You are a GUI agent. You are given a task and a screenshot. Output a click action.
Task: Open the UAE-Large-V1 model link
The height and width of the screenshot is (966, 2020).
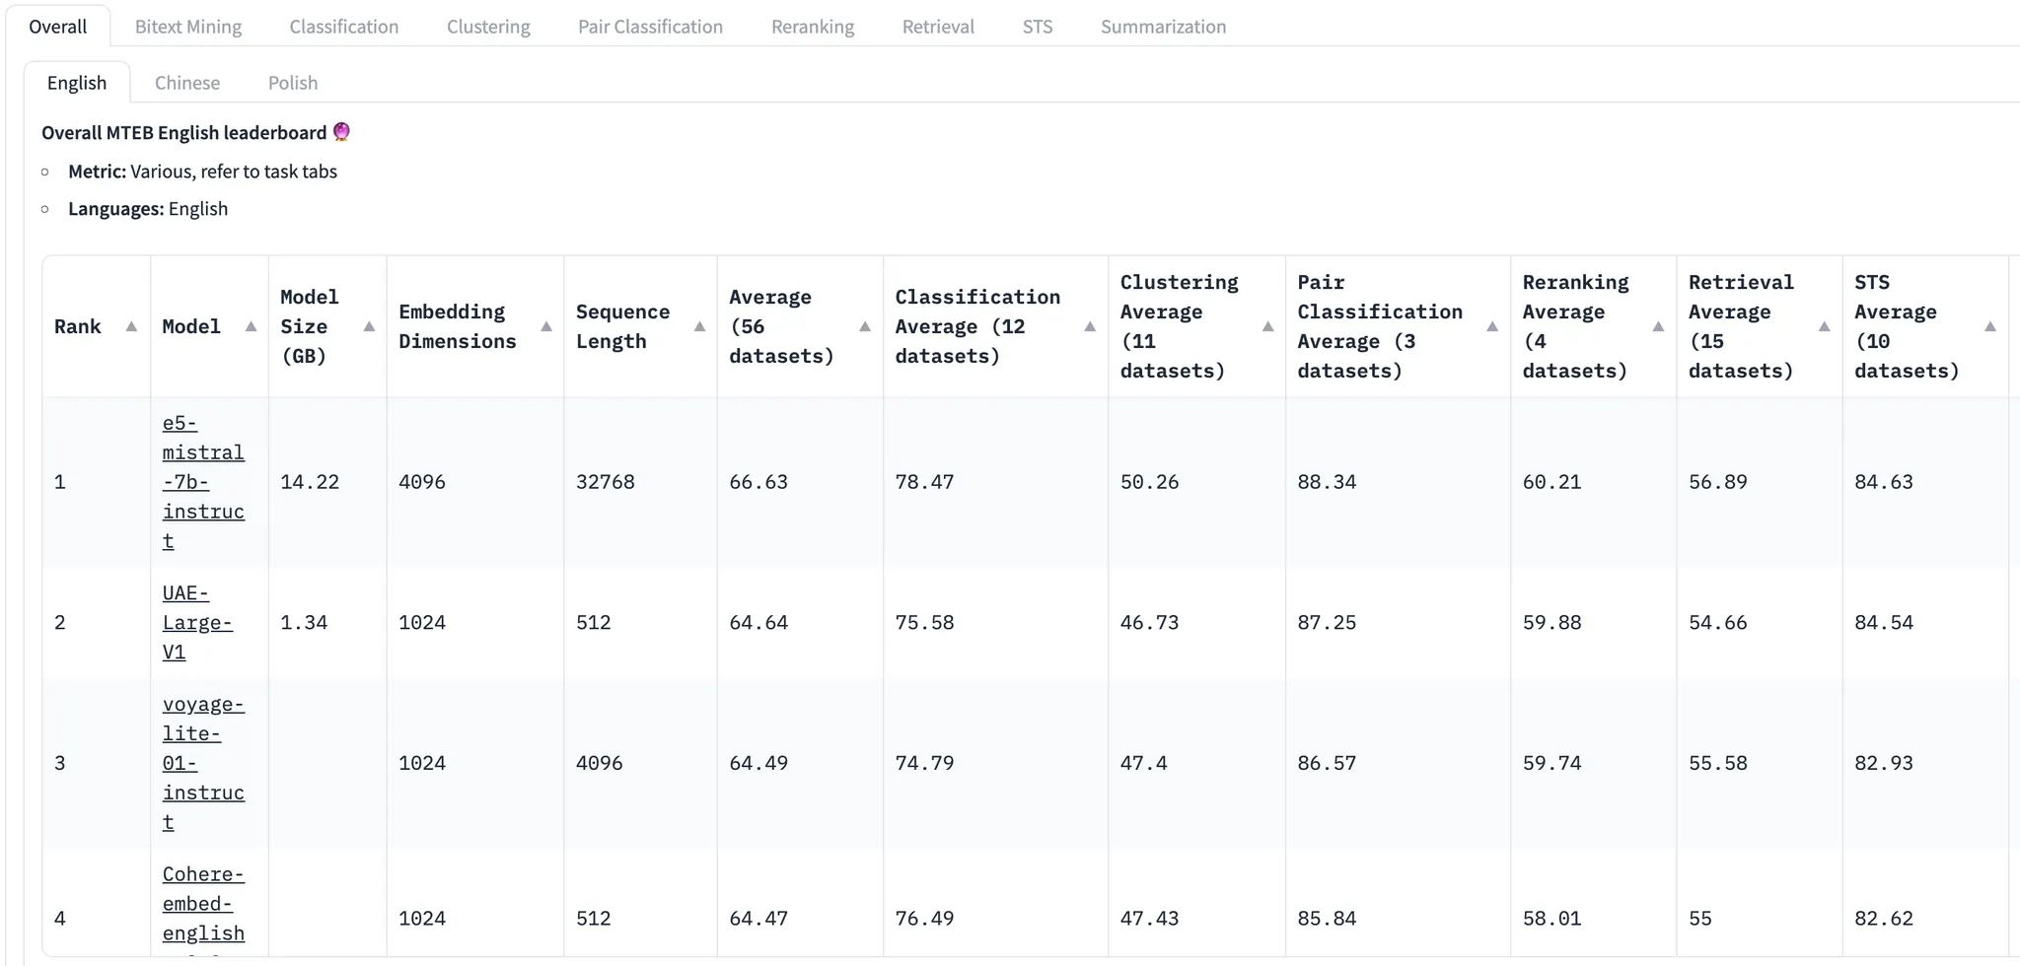pyautogui.click(x=196, y=622)
